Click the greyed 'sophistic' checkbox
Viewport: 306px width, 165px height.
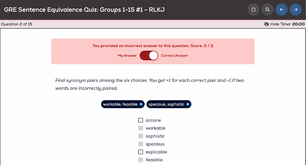click(141, 136)
